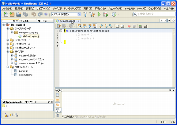Select the defpackage.clj editor tab
The width and height of the screenshot is (177, 125).
[x=67, y=21]
